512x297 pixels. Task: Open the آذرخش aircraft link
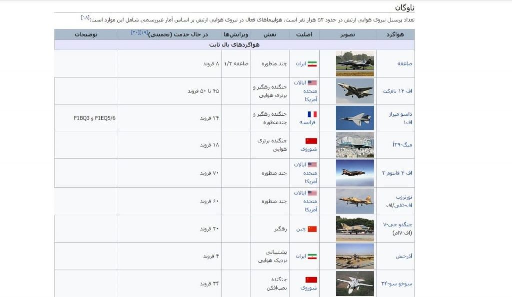click(404, 256)
